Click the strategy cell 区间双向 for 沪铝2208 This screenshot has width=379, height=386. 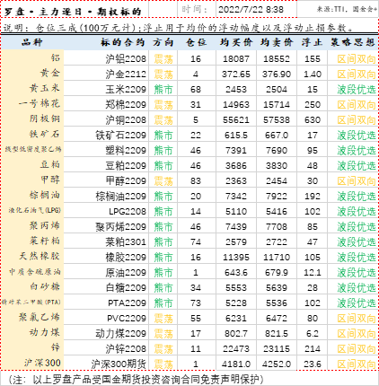click(357, 59)
